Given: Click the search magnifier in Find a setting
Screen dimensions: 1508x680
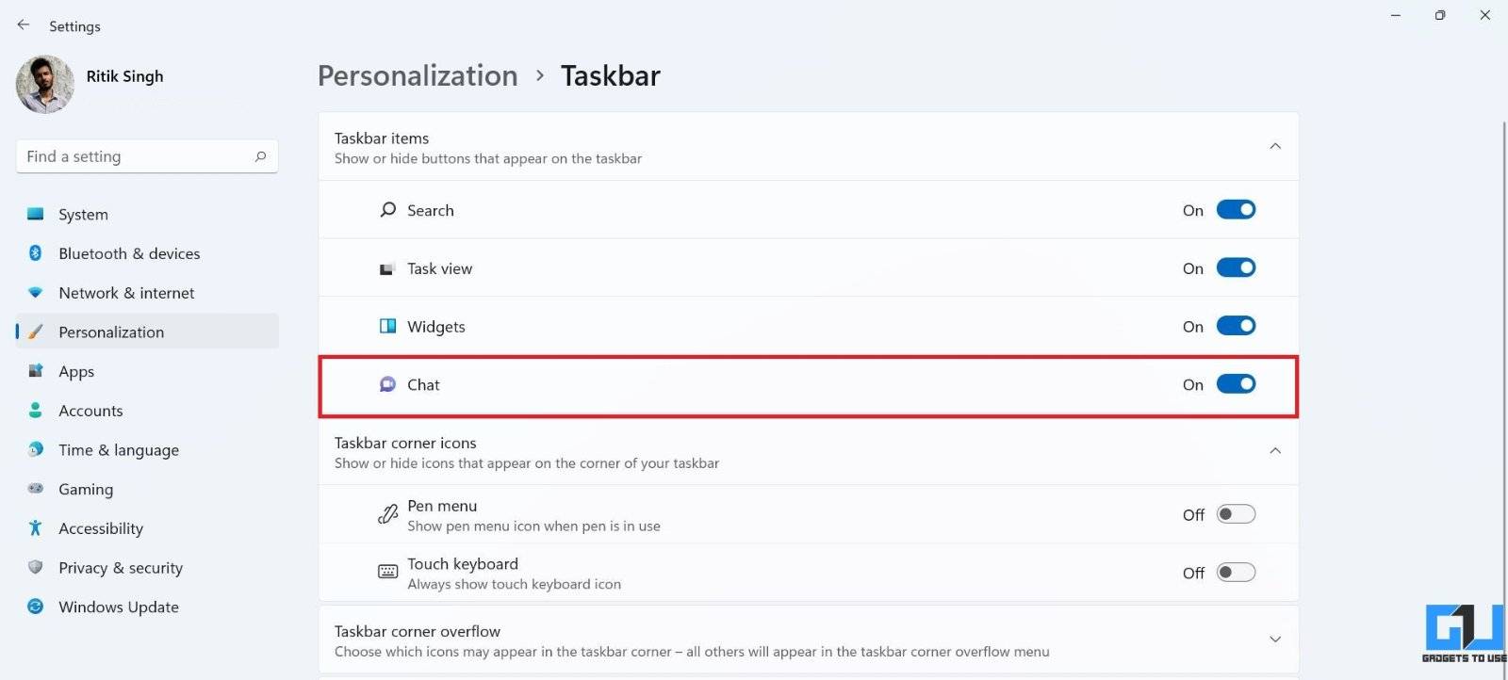Looking at the screenshot, I should point(260,156).
